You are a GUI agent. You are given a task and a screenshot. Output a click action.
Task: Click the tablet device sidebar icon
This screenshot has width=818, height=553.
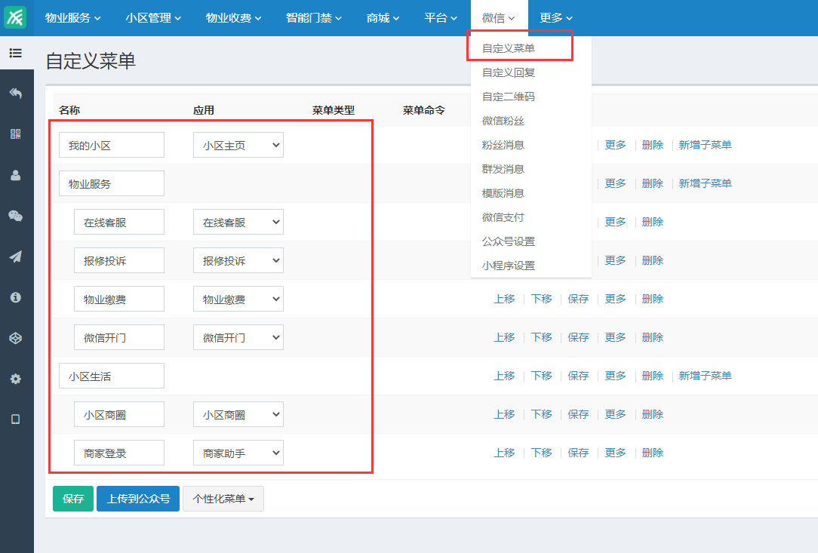click(x=16, y=419)
